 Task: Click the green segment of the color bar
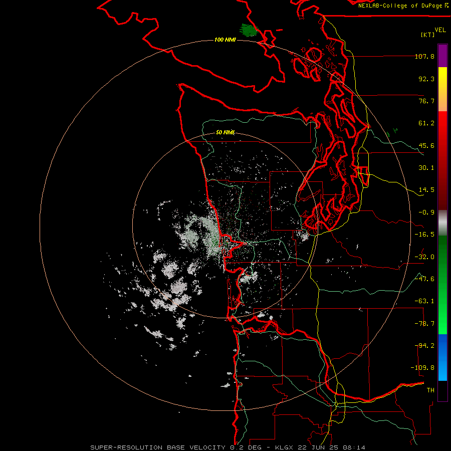(x=442, y=285)
